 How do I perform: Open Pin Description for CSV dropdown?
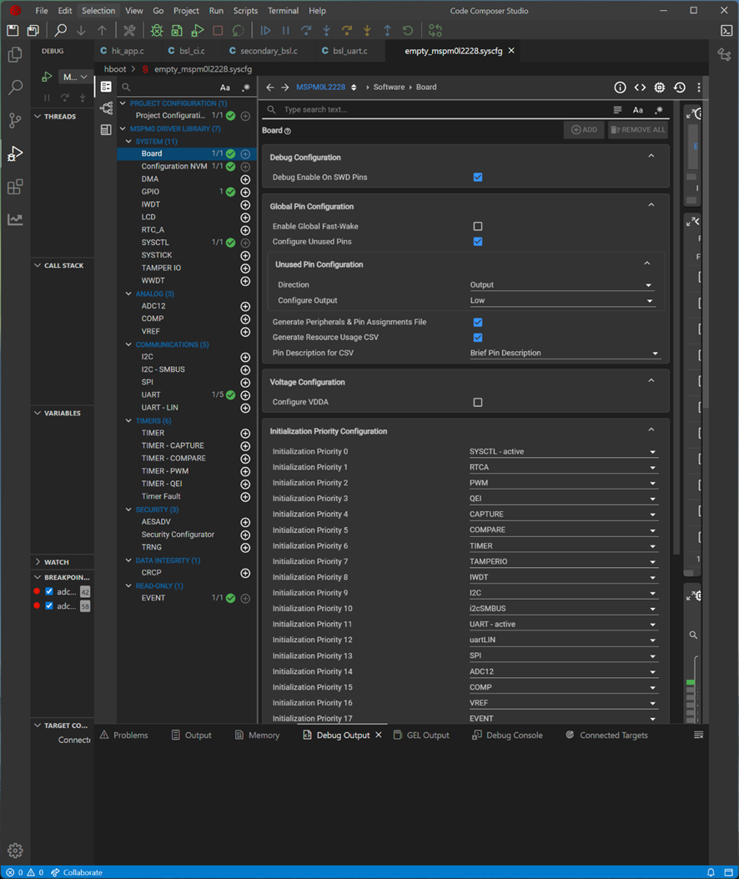[563, 354]
